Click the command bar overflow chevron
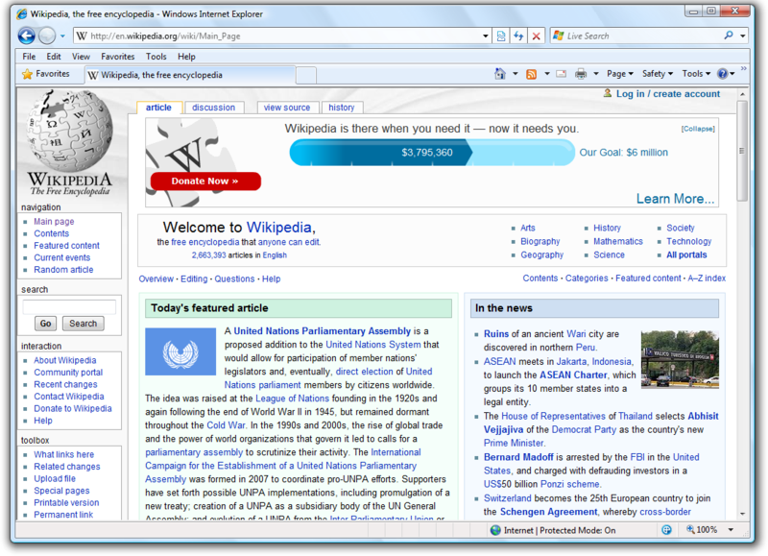The height and width of the screenshot is (556, 768). (x=743, y=68)
